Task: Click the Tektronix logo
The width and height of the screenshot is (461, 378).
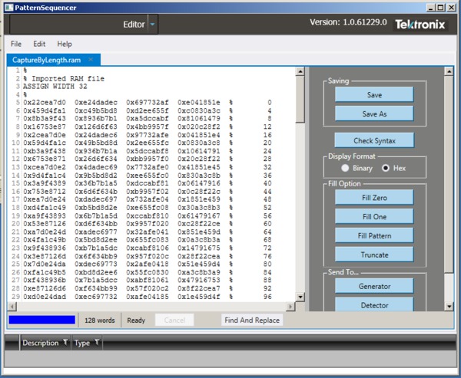Action: pyautogui.click(x=419, y=25)
